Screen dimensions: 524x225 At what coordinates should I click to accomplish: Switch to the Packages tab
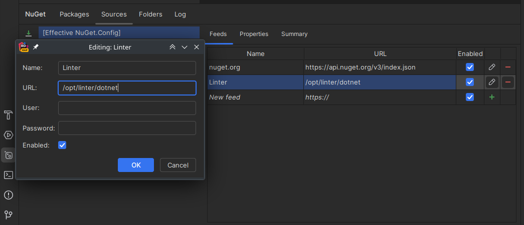tap(74, 14)
